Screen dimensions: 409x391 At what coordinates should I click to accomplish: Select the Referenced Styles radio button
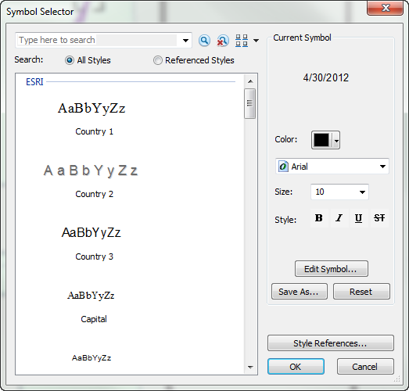tap(157, 60)
